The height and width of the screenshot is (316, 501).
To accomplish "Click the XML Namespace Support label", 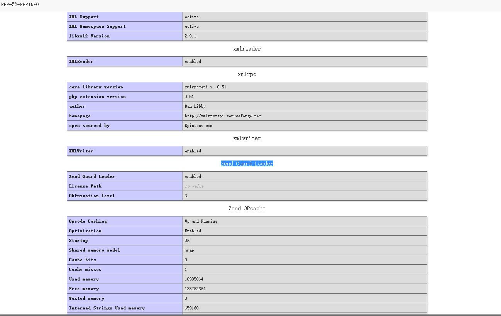I will coord(97,26).
